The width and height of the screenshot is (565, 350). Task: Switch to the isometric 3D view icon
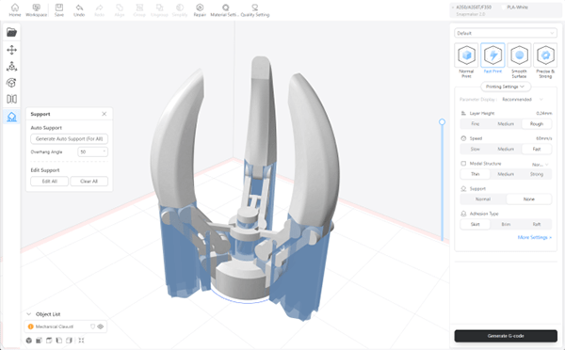pyautogui.click(x=29, y=341)
